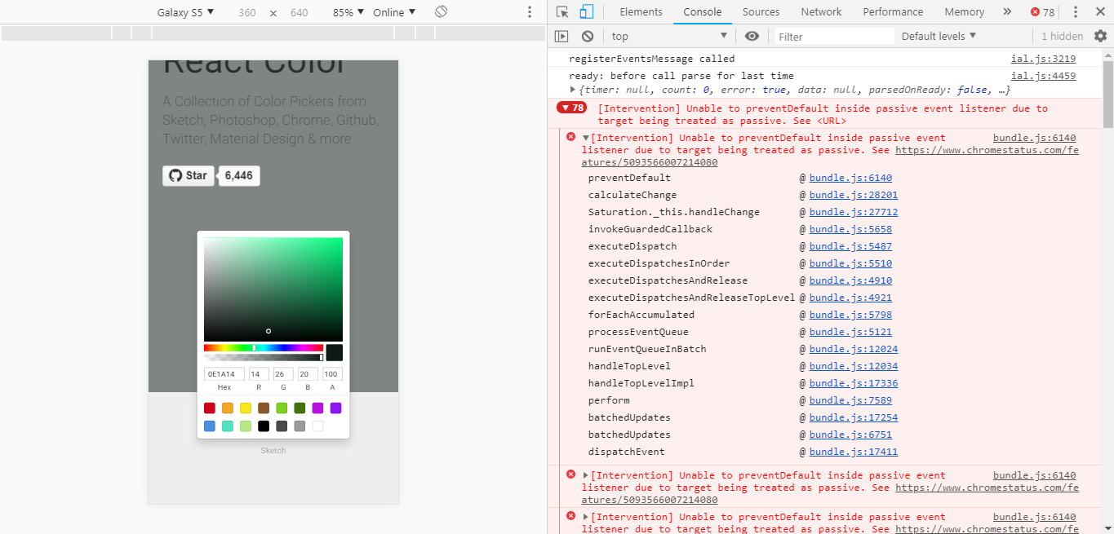Open the Galaxy S5 device selector dropdown
Screen dimensions: 1114x534
pyautogui.click(x=185, y=11)
